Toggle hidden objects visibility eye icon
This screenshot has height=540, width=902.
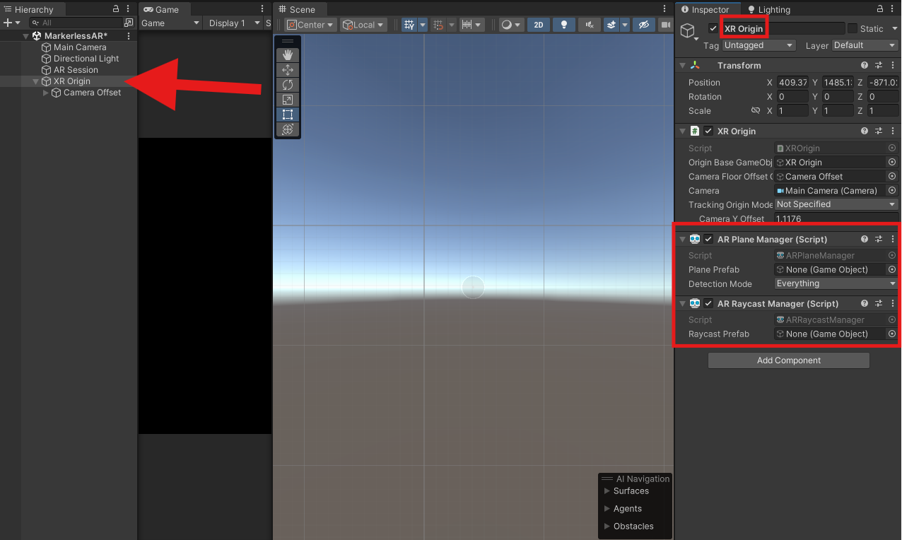643,25
